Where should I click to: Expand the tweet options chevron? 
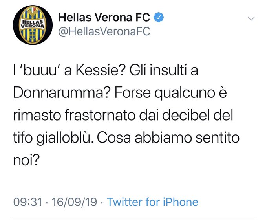tap(252, 18)
